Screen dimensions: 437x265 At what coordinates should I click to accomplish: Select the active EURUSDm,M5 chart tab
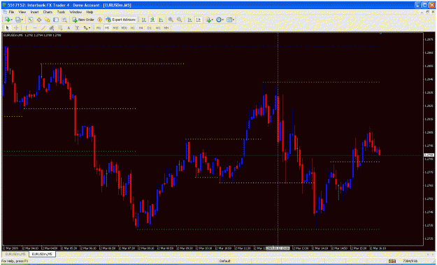[42, 254]
